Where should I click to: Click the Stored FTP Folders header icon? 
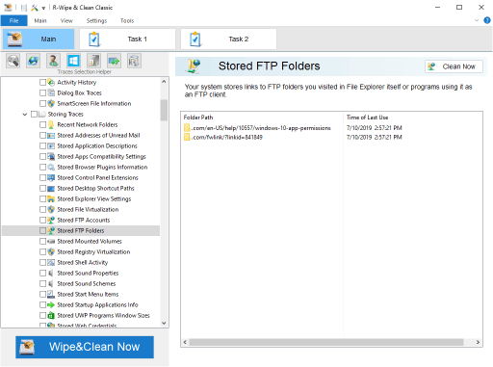pyautogui.click(x=194, y=66)
